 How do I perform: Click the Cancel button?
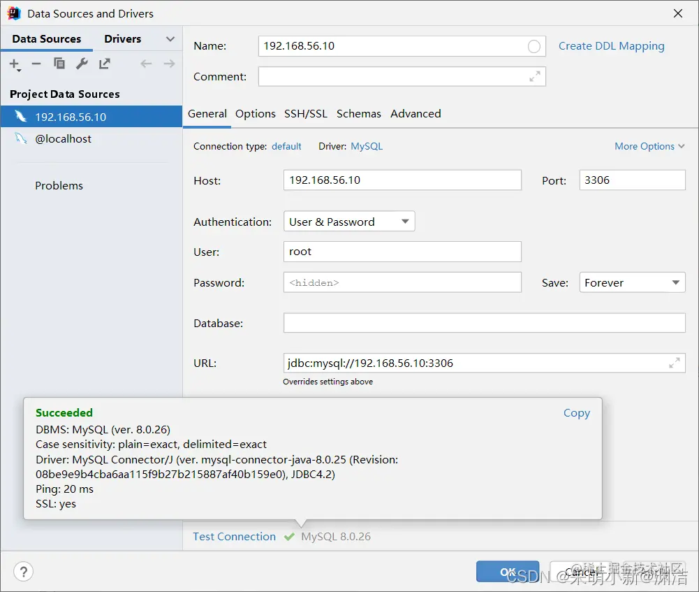tap(581, 572)
